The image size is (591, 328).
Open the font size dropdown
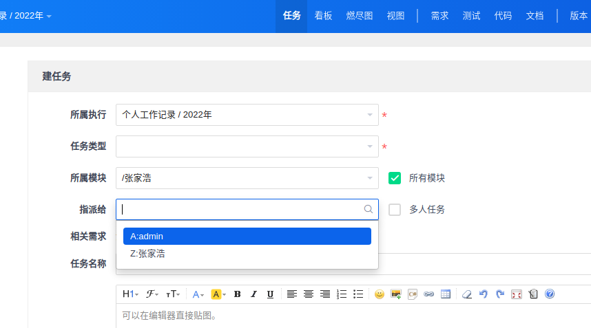[173, 294]
